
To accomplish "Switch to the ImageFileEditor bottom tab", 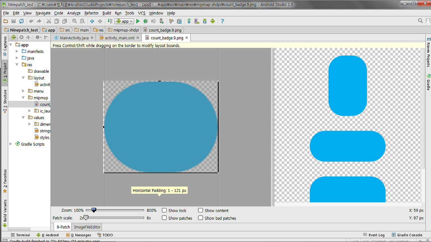I will point(87,227).
